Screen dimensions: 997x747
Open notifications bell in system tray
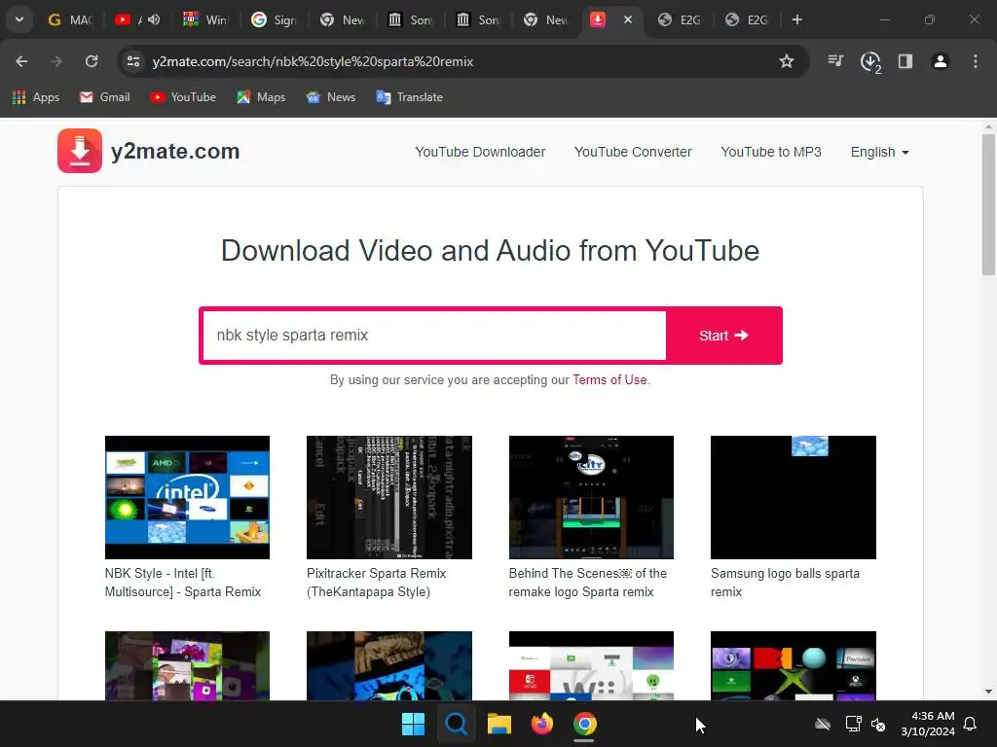pos(971,724)
